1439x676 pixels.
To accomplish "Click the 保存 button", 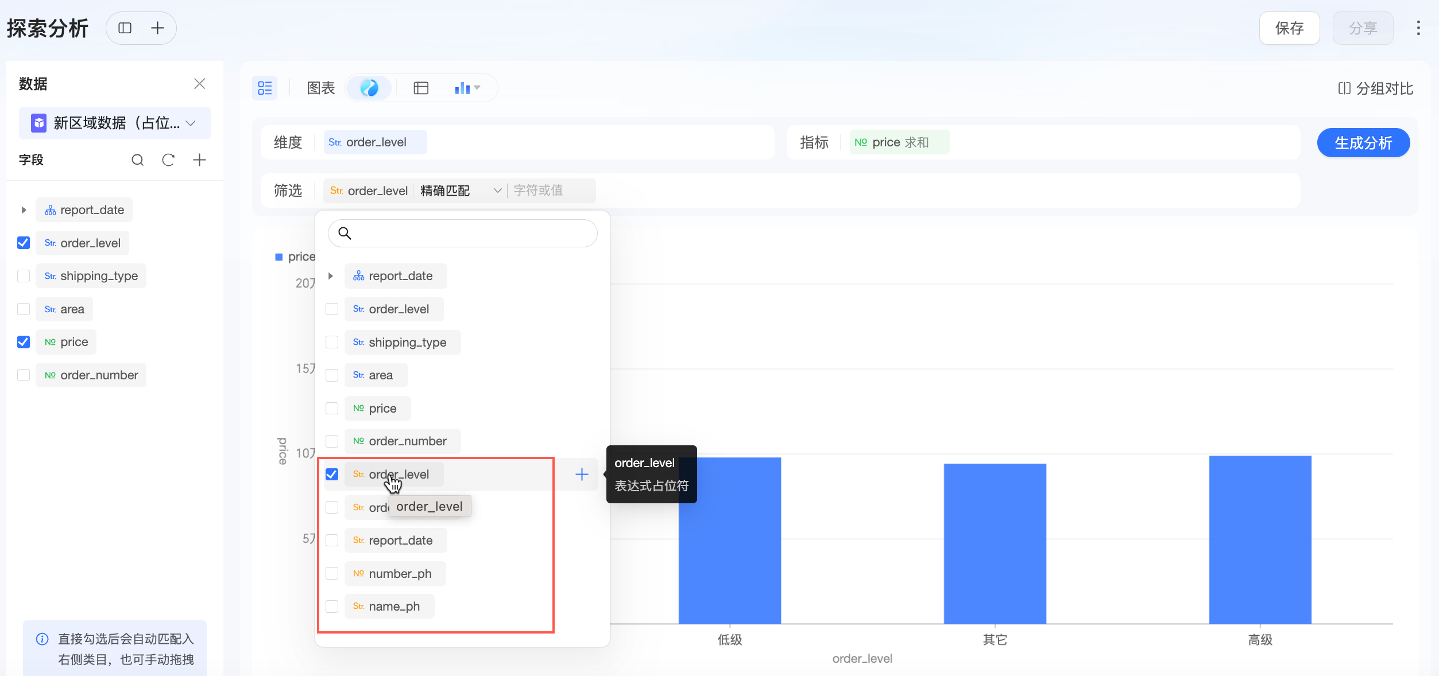I will coord(1289,28).
